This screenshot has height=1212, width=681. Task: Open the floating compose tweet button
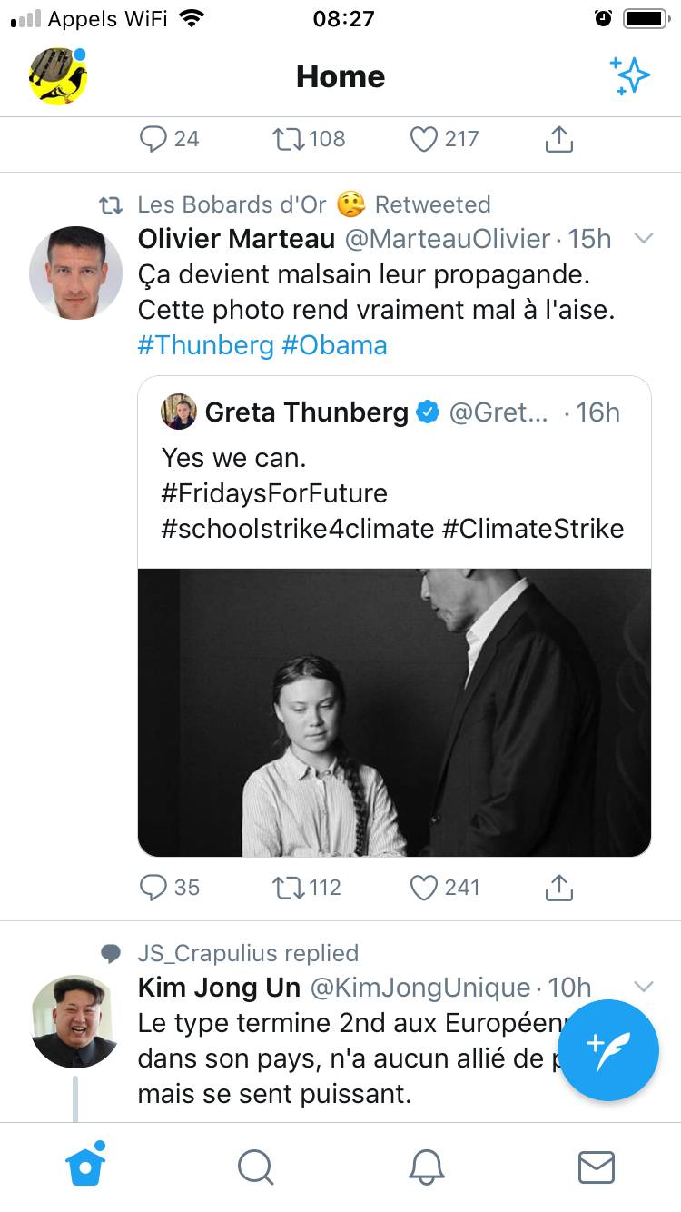(x=607, y=1050)
